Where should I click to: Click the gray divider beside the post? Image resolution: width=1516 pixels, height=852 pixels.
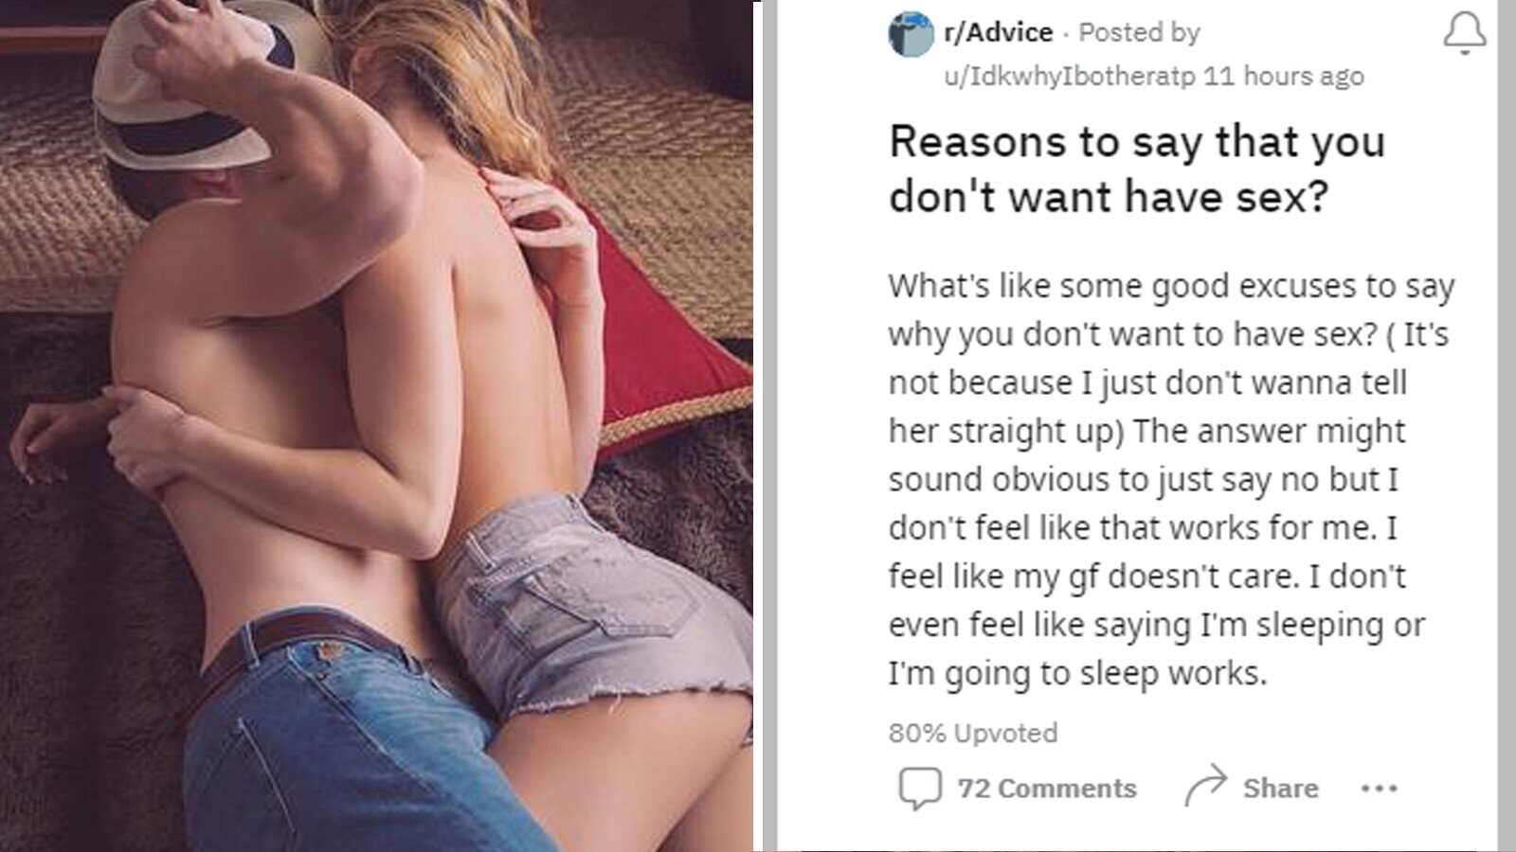pos(769,426)
